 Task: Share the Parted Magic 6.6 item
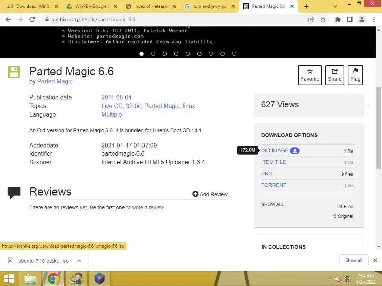(x=335, y=75)
